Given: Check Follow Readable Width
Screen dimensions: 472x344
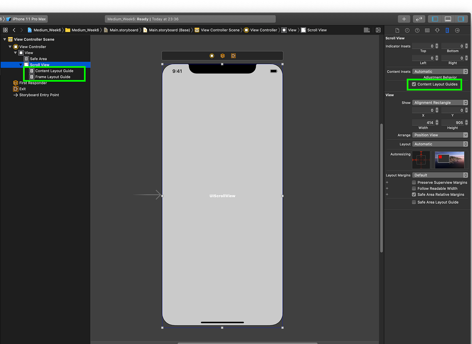Looking at the screenshot, I should coord(414,188).
